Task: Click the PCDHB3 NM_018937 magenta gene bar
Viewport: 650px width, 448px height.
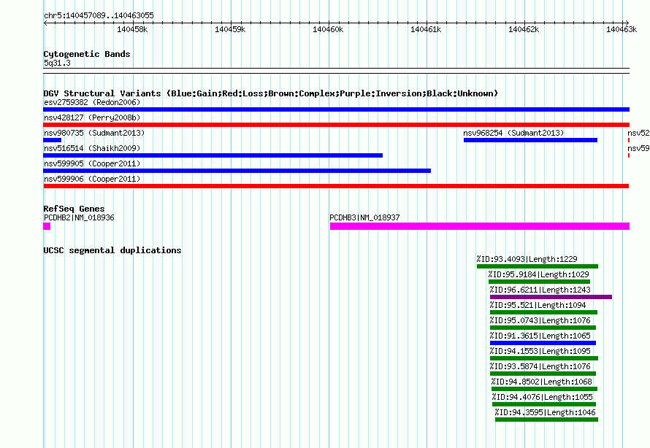Action: (480, 226)
